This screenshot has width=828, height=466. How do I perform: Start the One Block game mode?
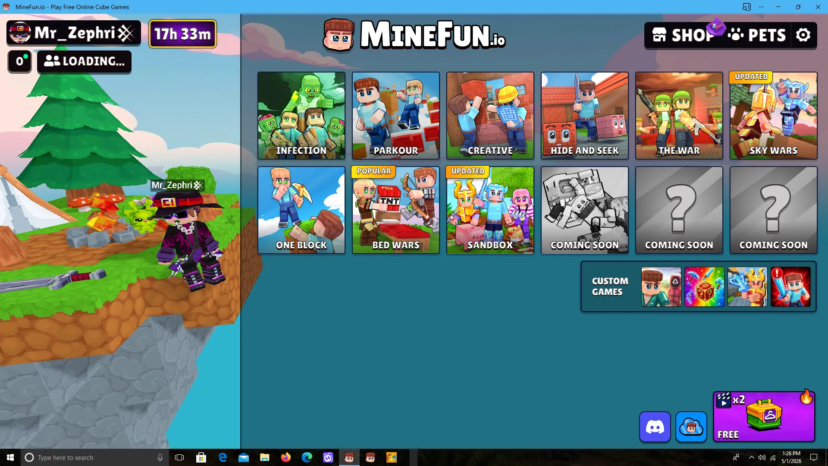pyautogui.click(x=301, y=210)
